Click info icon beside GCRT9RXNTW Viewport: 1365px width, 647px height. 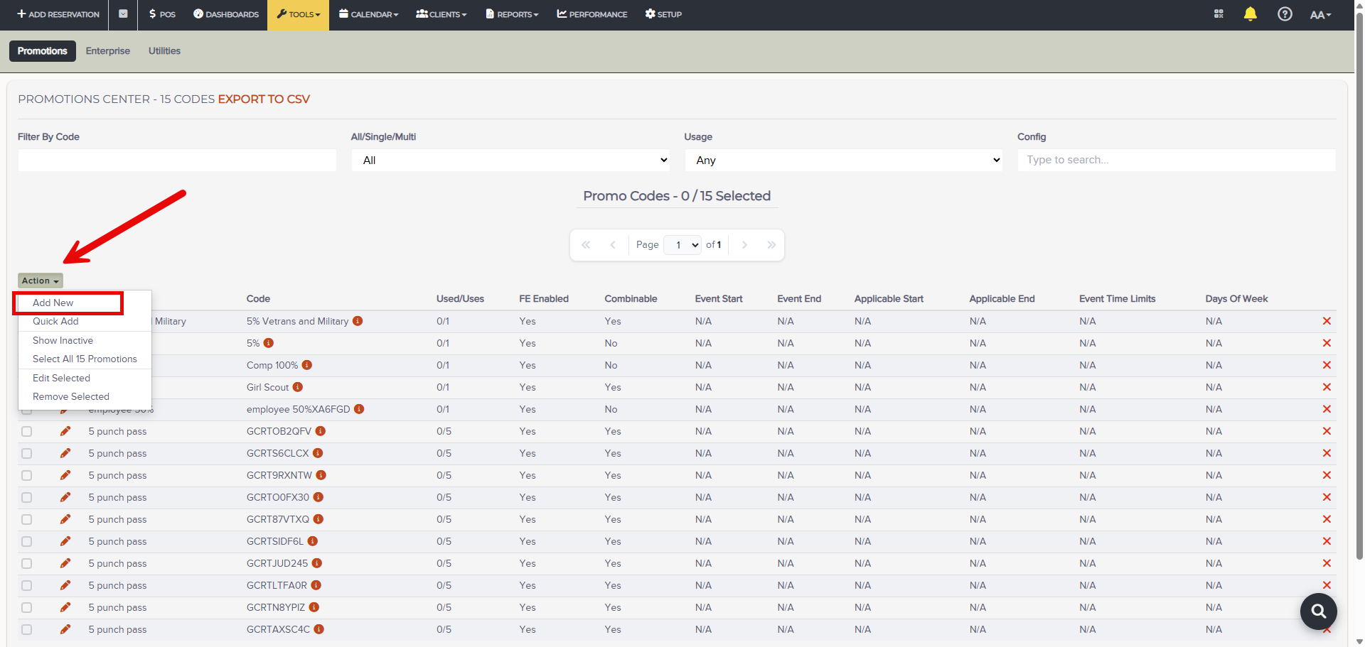pyautogui.click(x=321, y=475)
